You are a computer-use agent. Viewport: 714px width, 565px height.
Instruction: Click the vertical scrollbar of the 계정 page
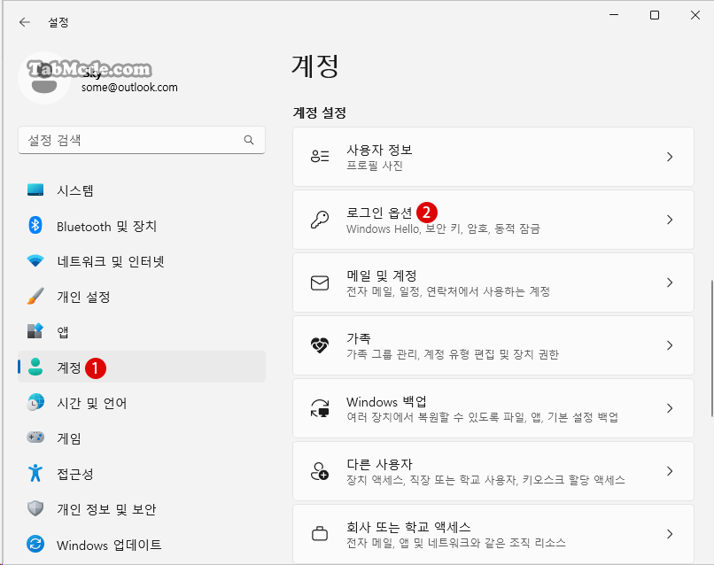(x=711, y=348)
